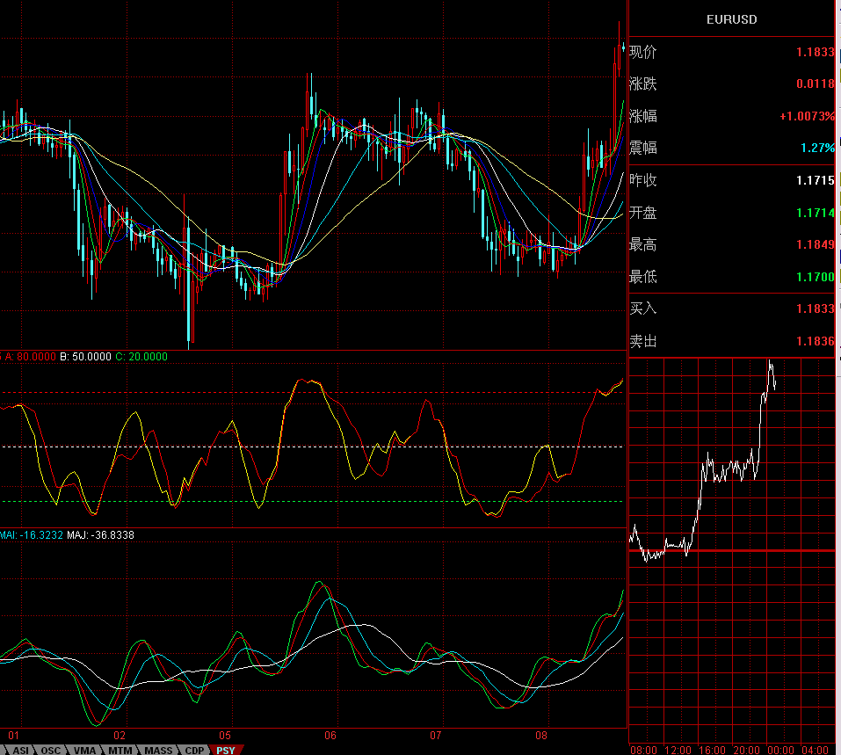841x755 pixels.
Task: Click the 最低 low price 1.1700
Action: [x=815, y=278]
